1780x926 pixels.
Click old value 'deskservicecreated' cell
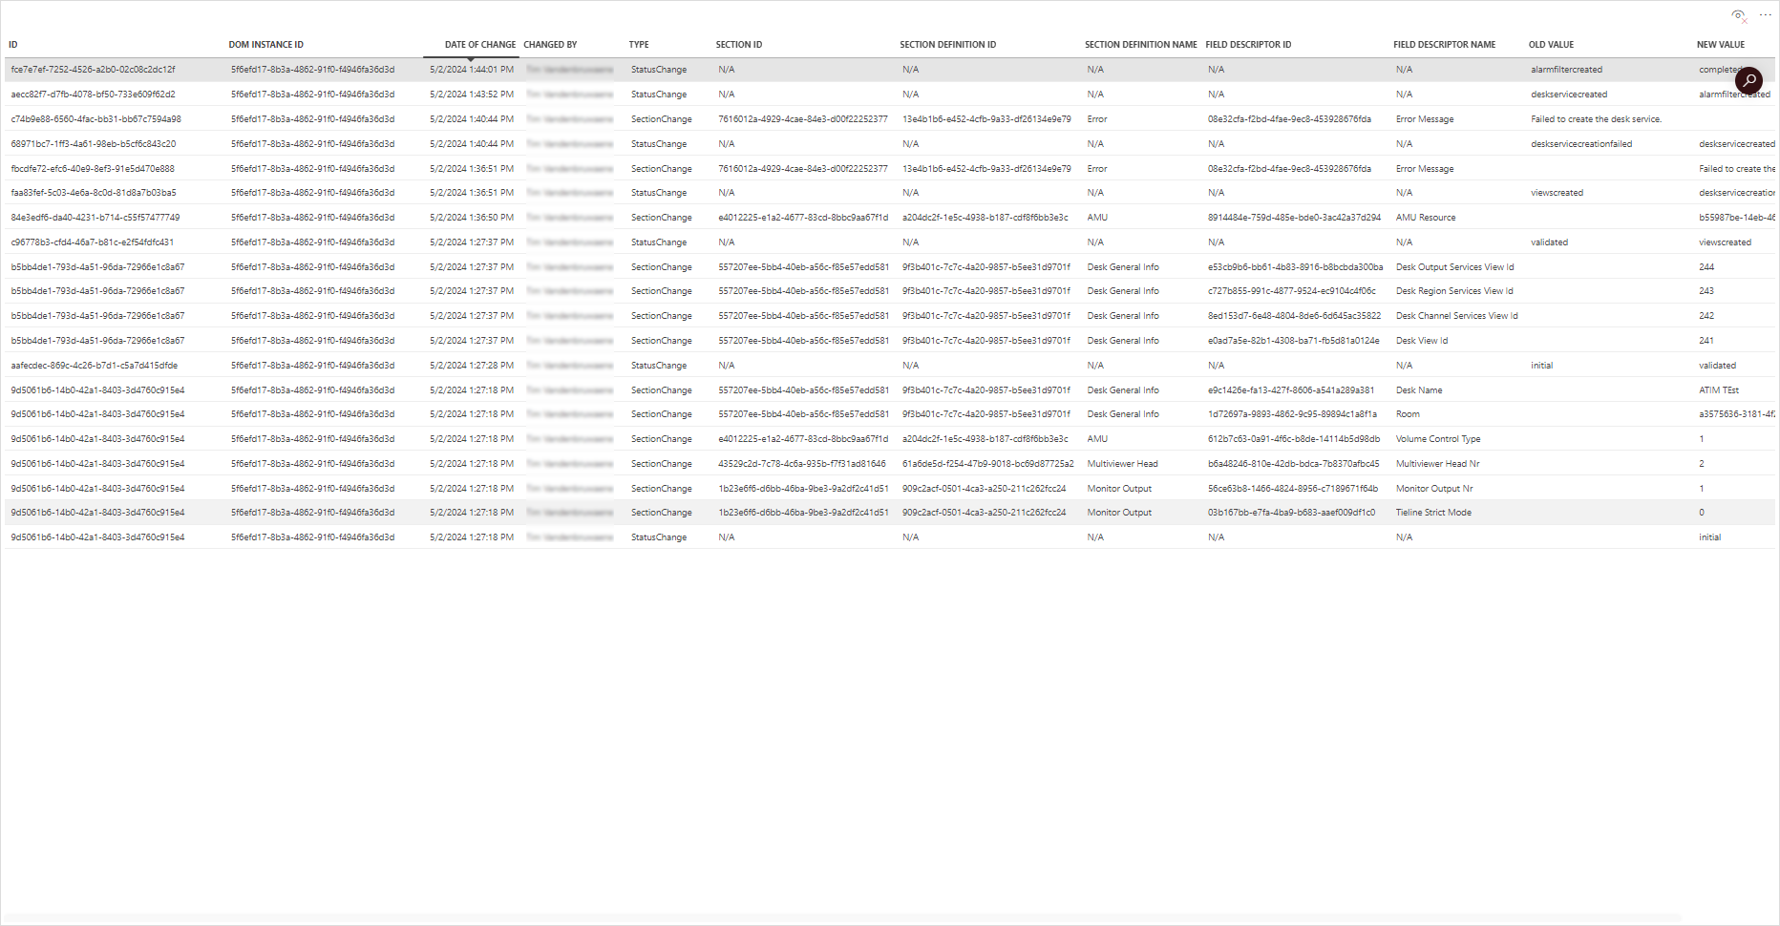[1569, 95]
